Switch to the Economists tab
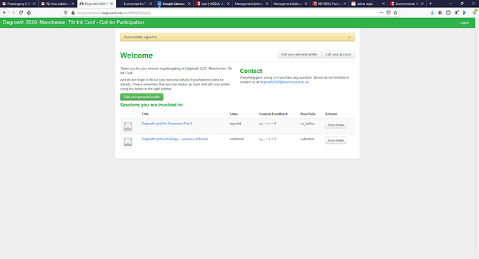This screenshot has width=479, height=259. pyautogui.click(x=135, y=3)
